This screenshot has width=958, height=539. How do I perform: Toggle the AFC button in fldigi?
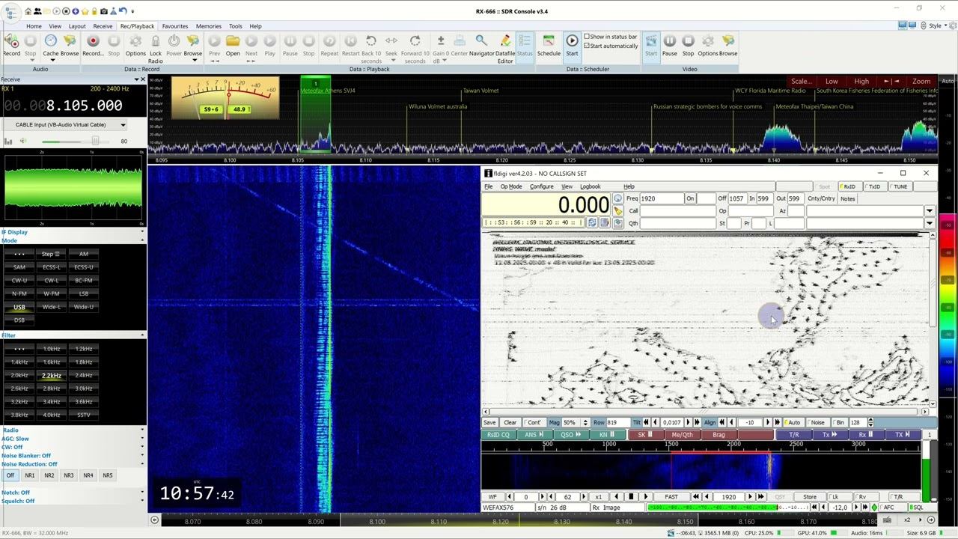tap(888, 508)
